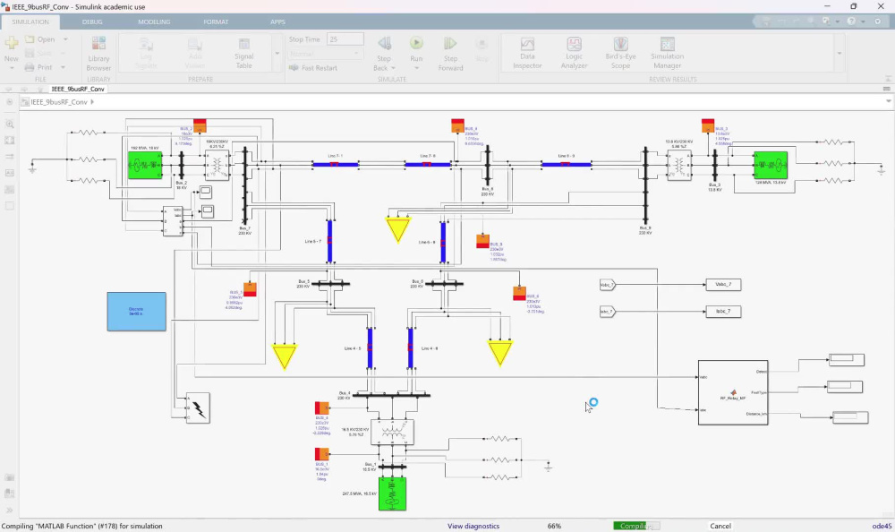
Task: Open the Logic Analyzer
Action: point(574,54)
